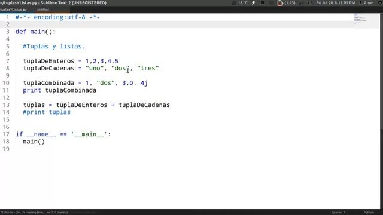Click the word count status bar text
This screenshot has width=383, height=215.
[34, 213]
